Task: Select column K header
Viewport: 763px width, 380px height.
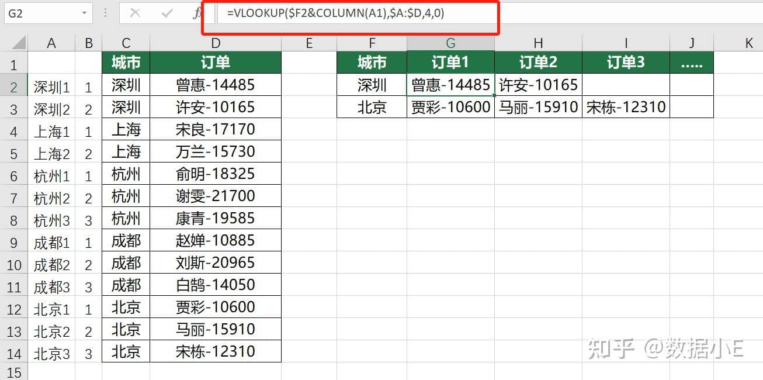Action: click(748, 43)
